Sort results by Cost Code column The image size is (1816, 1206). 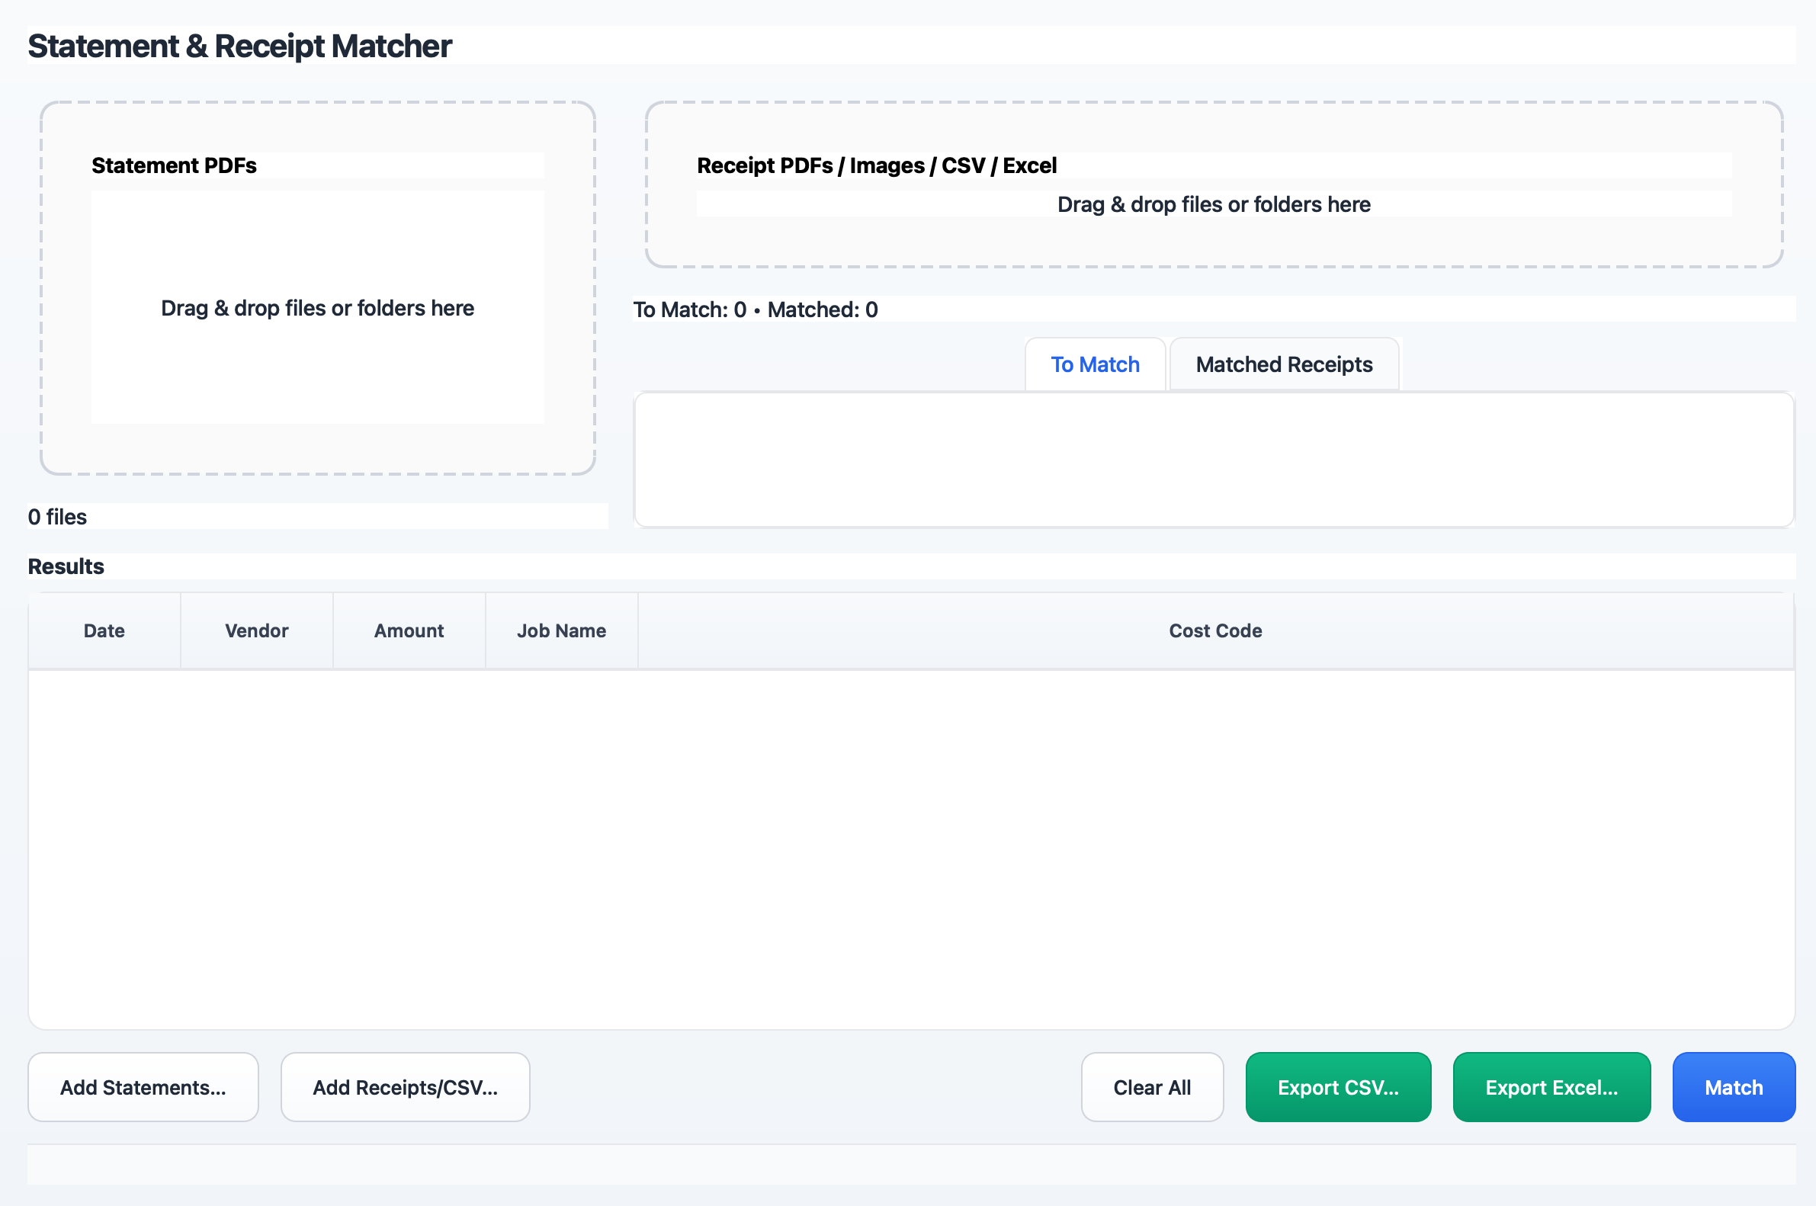tap(1215, 630)
